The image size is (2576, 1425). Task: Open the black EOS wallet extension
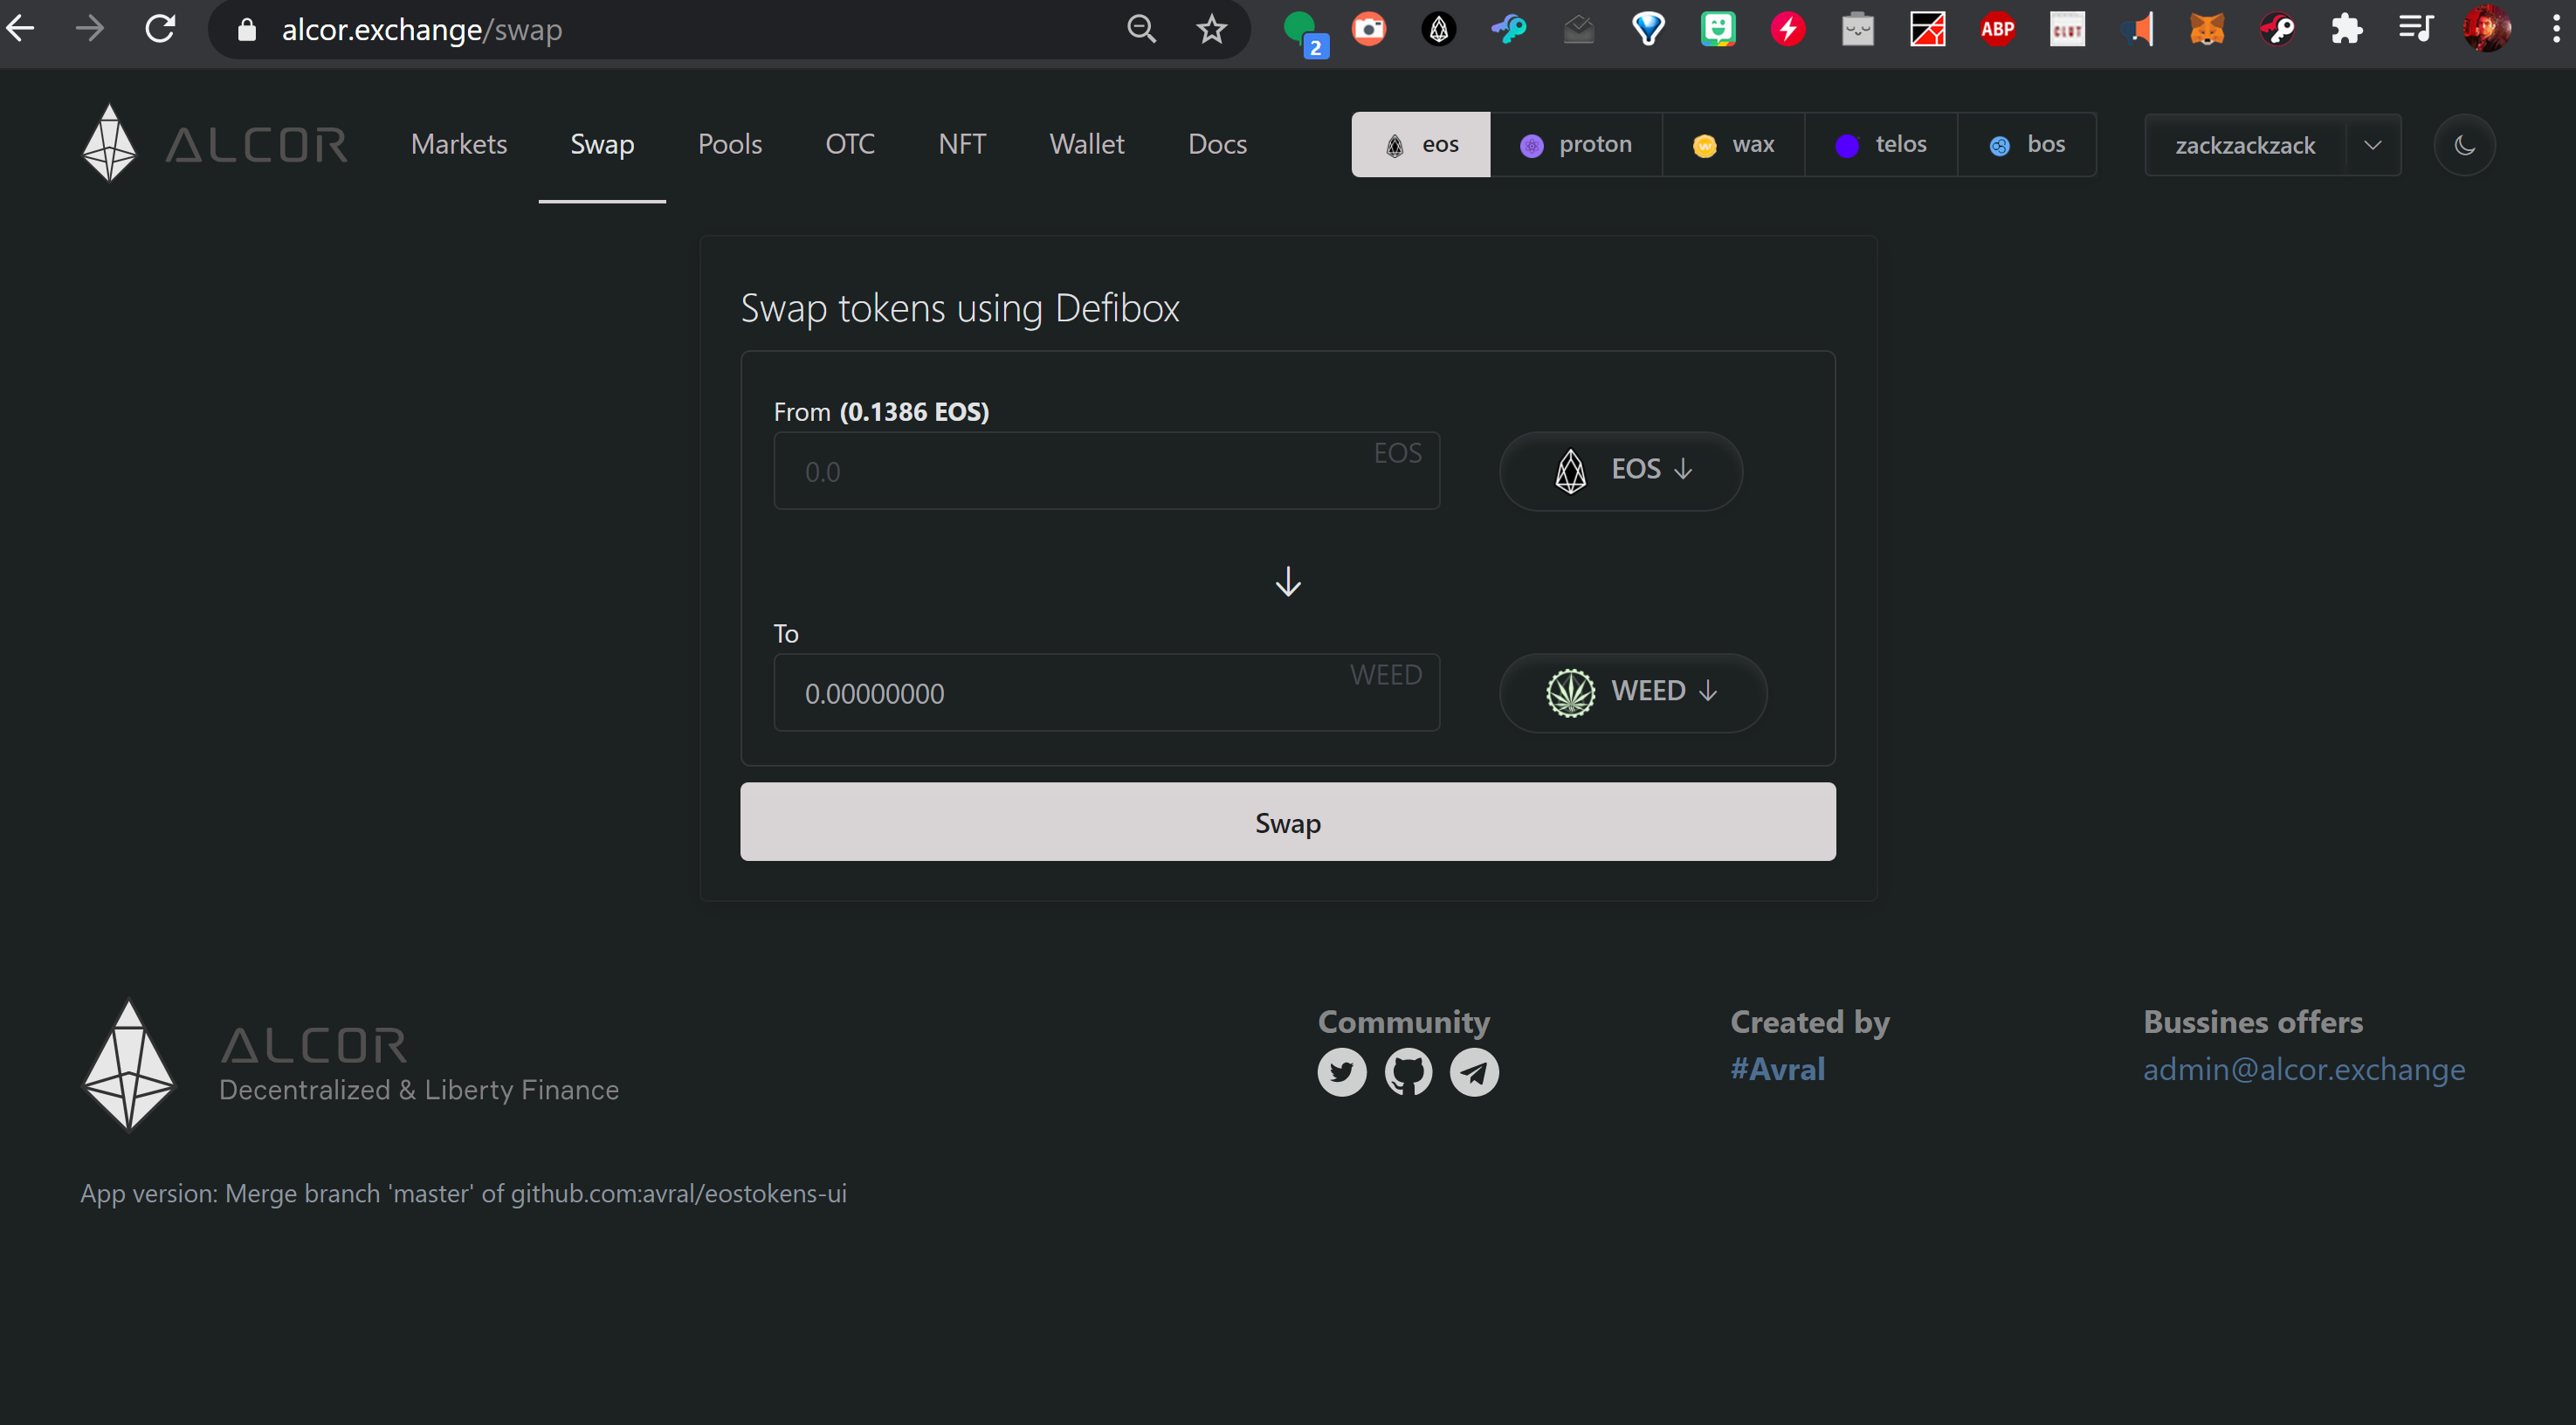click(1439, 29)
